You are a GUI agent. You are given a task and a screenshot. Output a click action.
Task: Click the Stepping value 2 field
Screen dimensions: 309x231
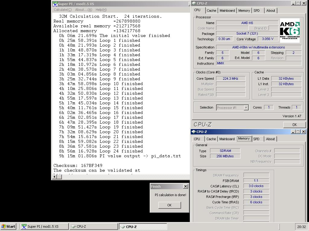click(x=293, y=53)
